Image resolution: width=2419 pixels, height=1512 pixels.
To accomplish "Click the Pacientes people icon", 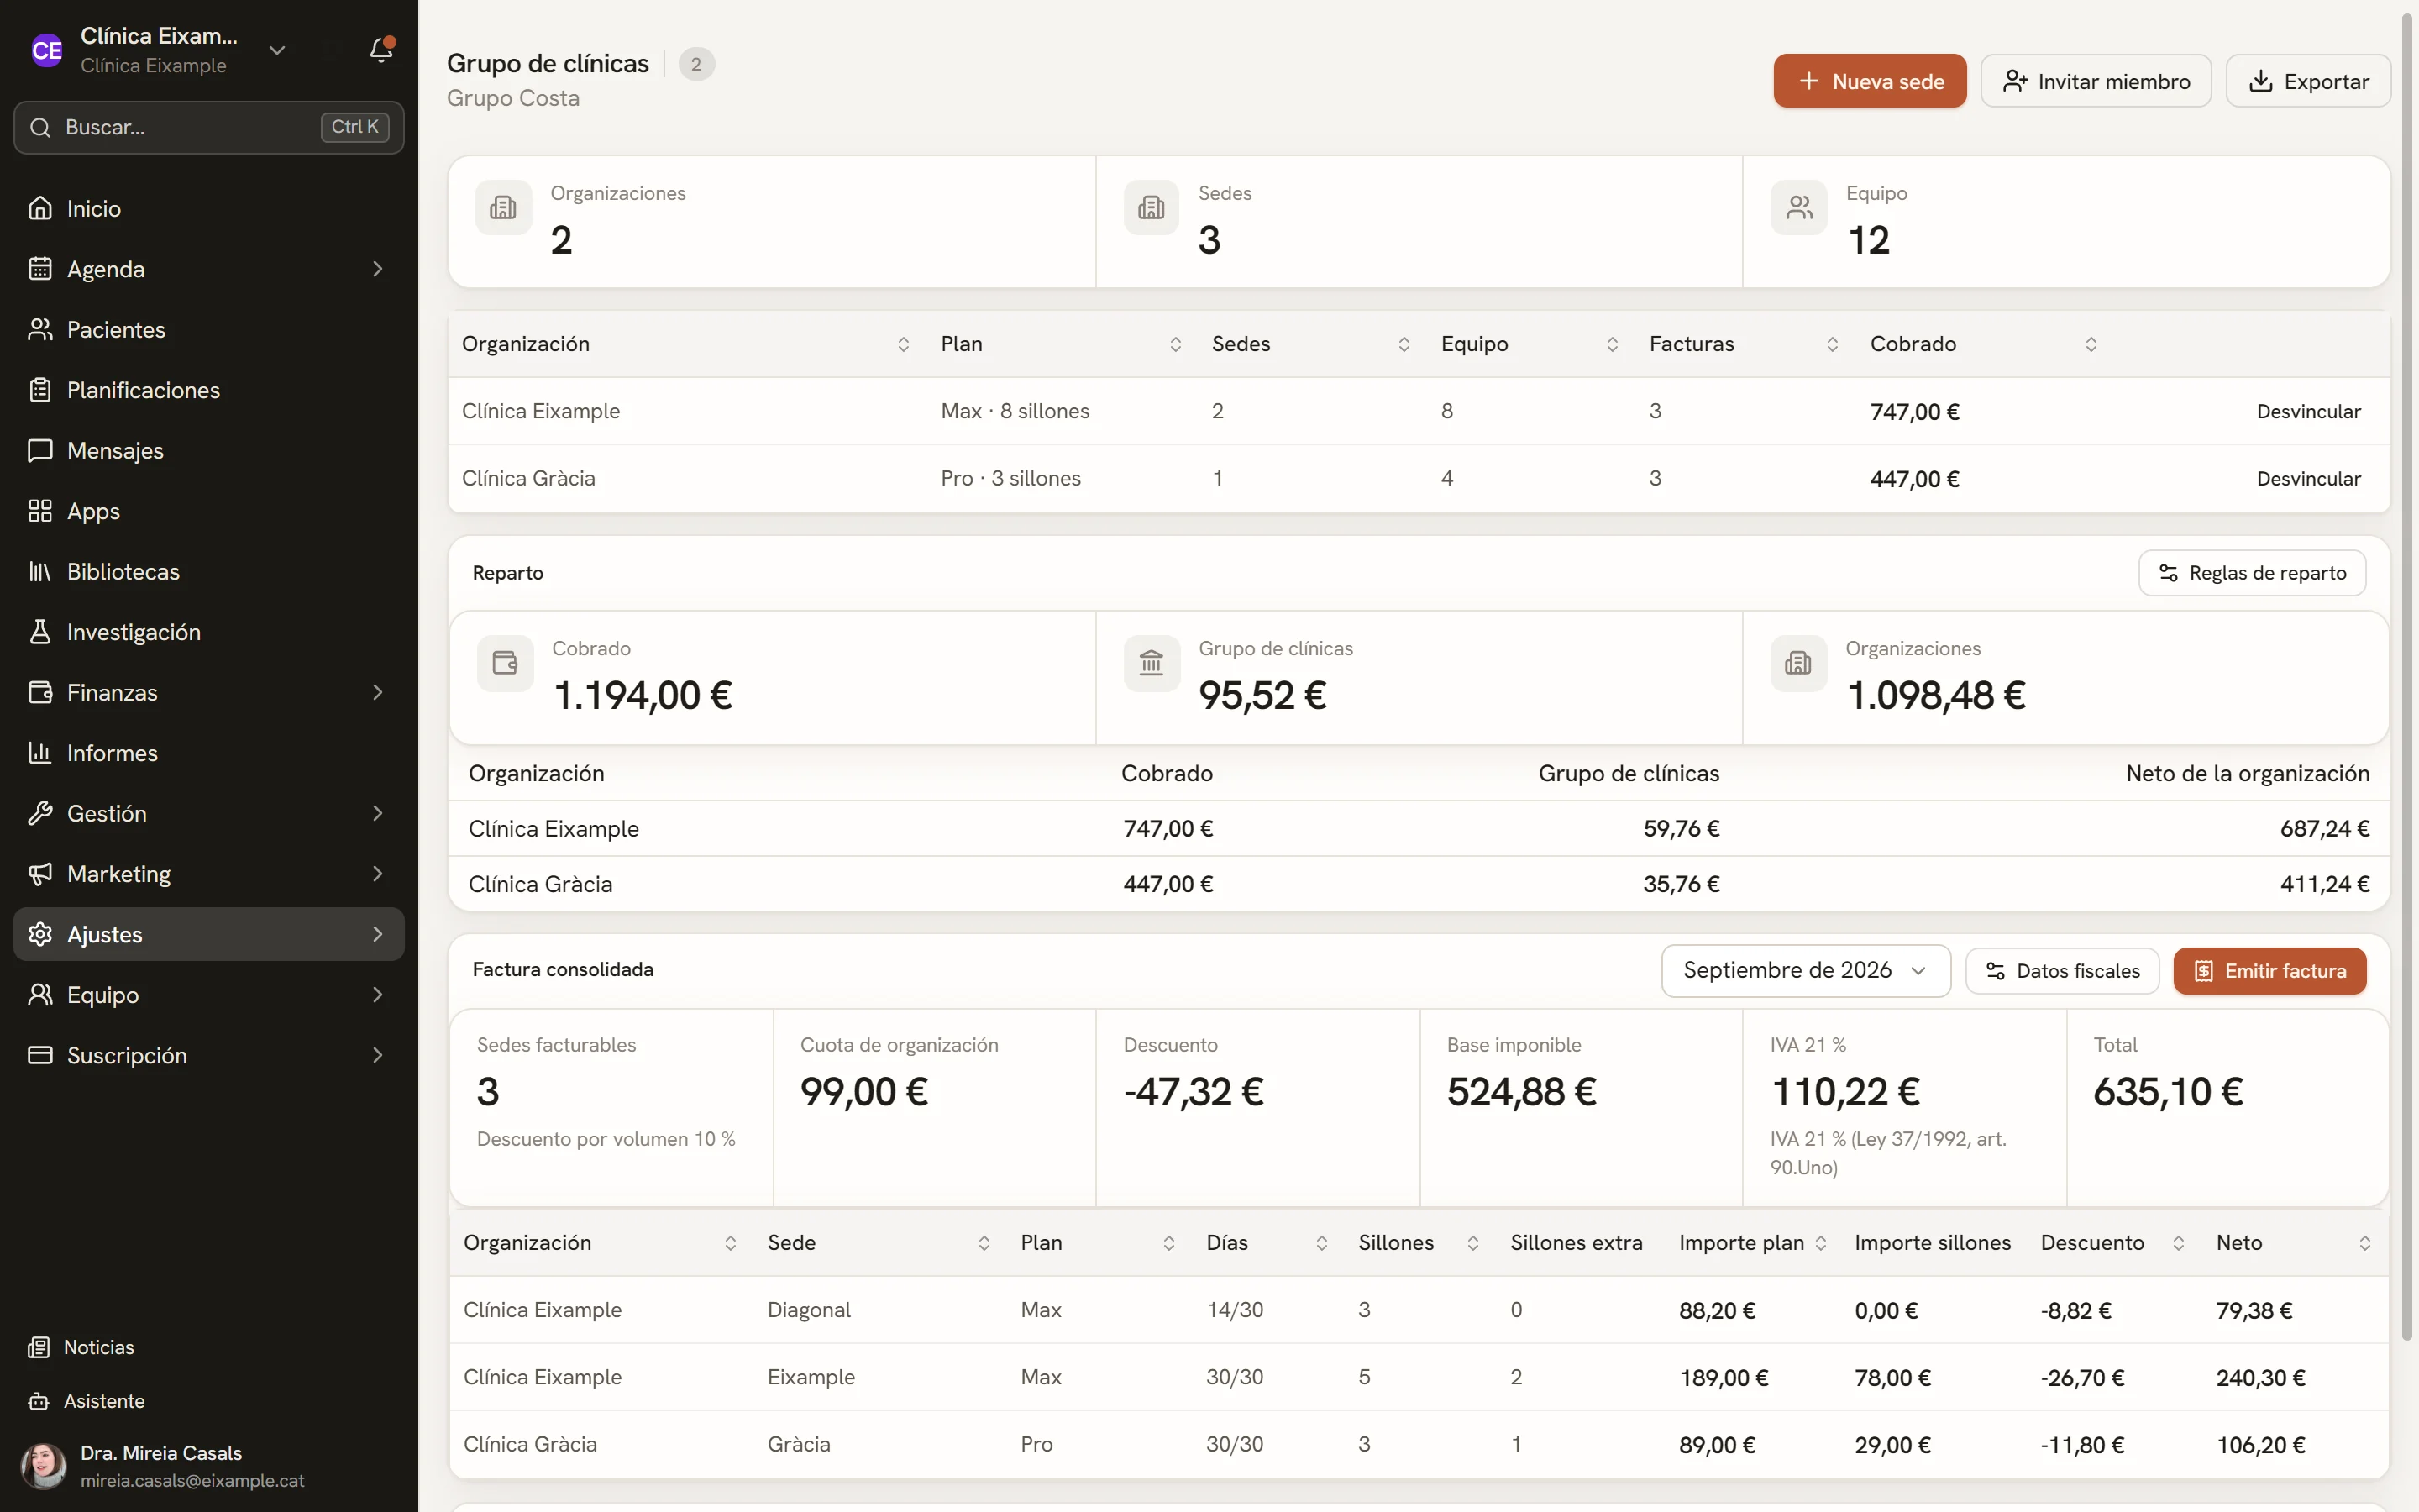I will (40, 329).
